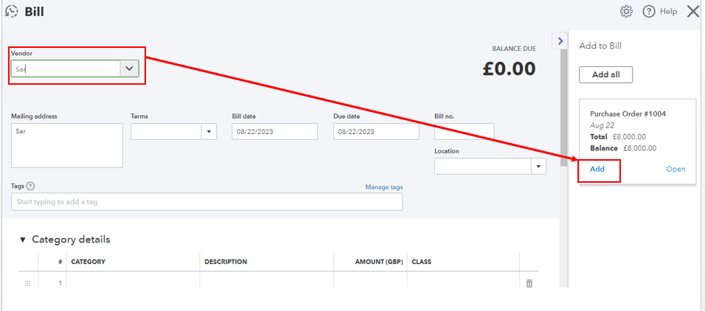Click the Help question mark icon
The width and height of the screenshot is (705, 311).
[649, 11]
